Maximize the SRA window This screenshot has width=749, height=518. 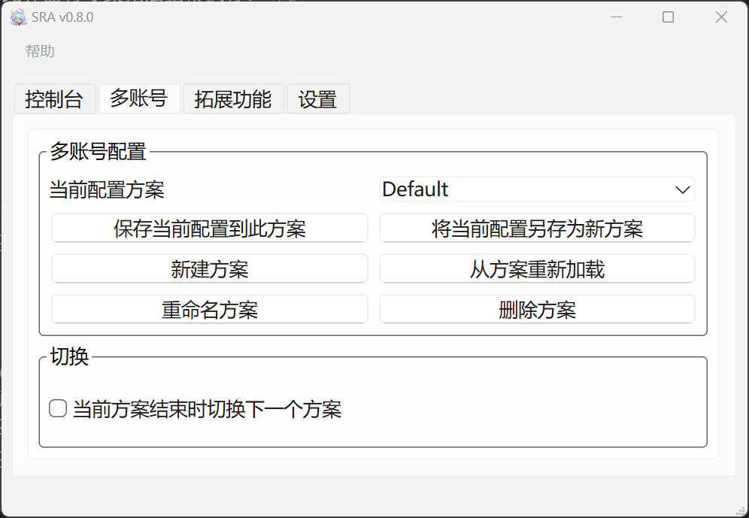[x=668, y=16]
